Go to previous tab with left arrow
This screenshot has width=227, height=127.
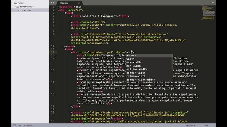pos(51,3)
